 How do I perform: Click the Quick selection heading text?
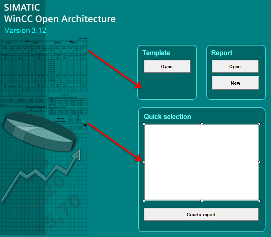tap(167, 117)
